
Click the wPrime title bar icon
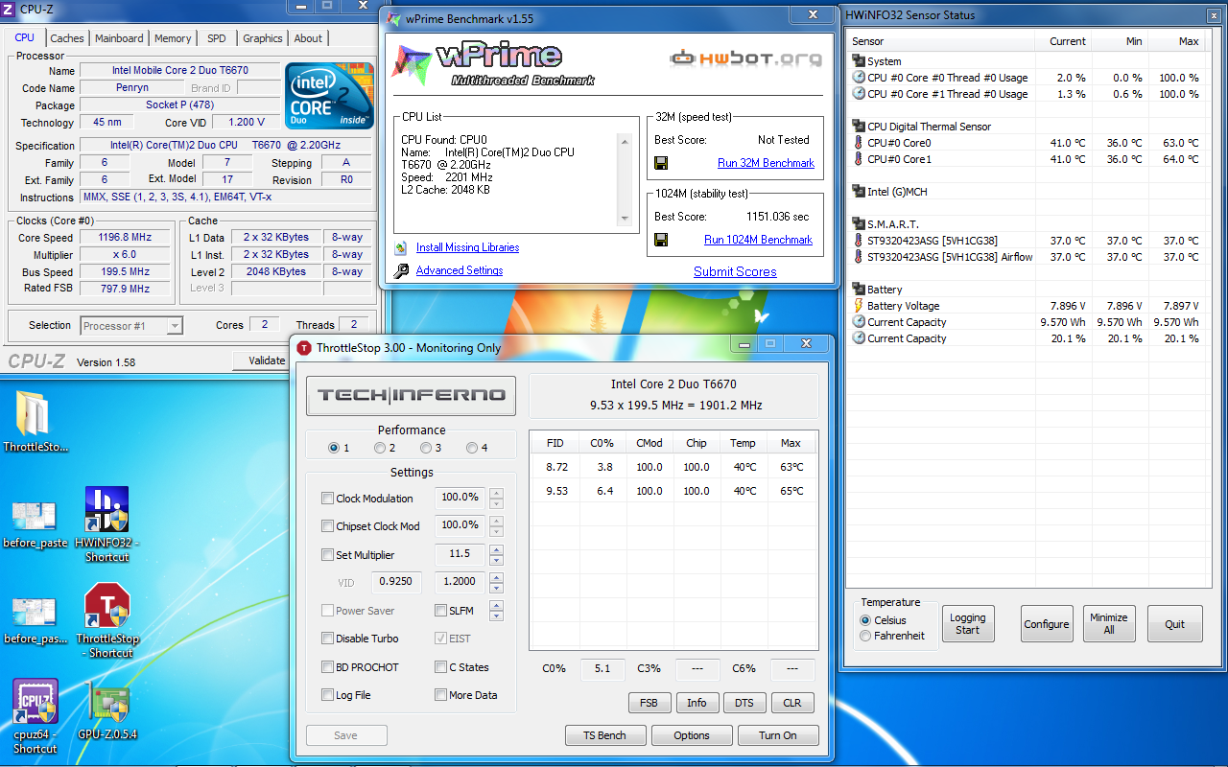pos(392,17)
